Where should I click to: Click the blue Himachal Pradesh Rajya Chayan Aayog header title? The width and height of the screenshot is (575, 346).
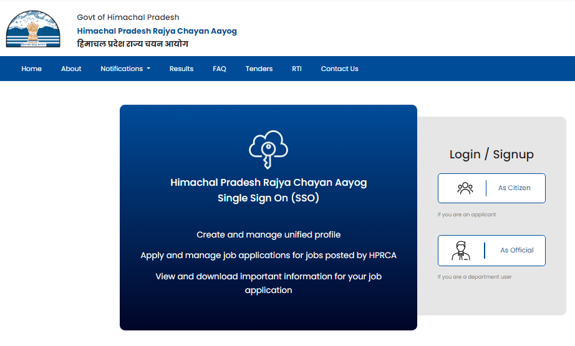pyautogui.click(x=157, y=31)
